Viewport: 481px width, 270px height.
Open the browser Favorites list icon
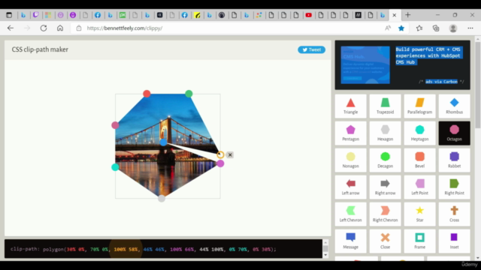click(x=419, y=28)
